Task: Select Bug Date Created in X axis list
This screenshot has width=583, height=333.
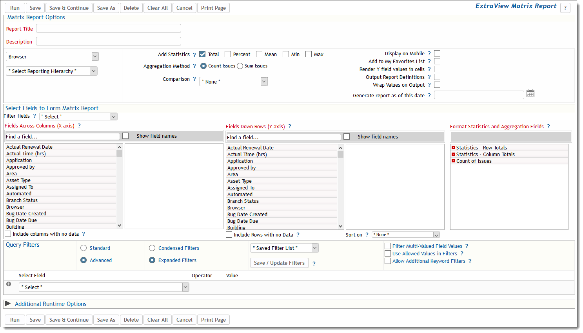Action: coord(61,213)
